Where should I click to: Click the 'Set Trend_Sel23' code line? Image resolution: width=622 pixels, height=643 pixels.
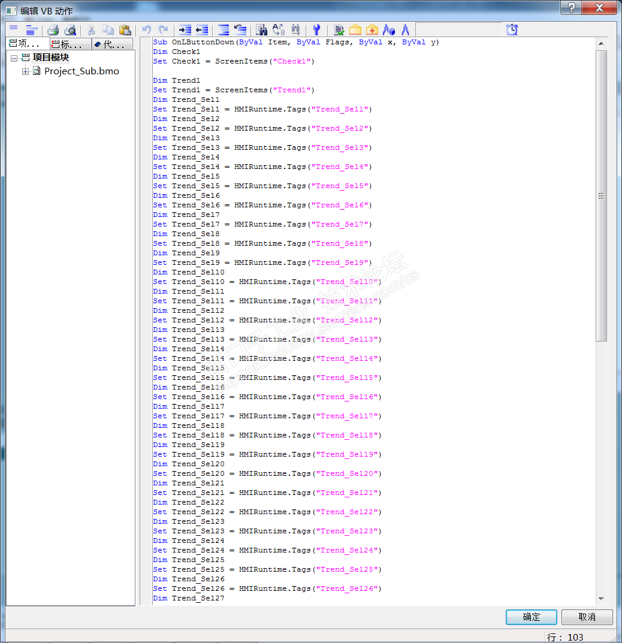tap(267, 531)
